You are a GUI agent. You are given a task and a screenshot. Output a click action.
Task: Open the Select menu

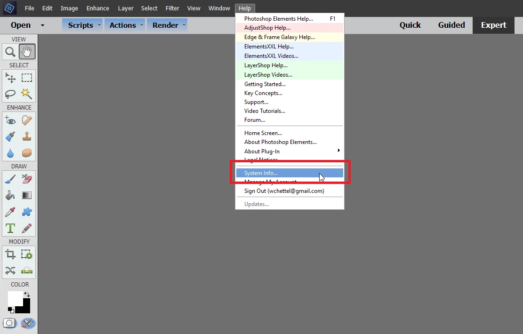coord(149,8)
